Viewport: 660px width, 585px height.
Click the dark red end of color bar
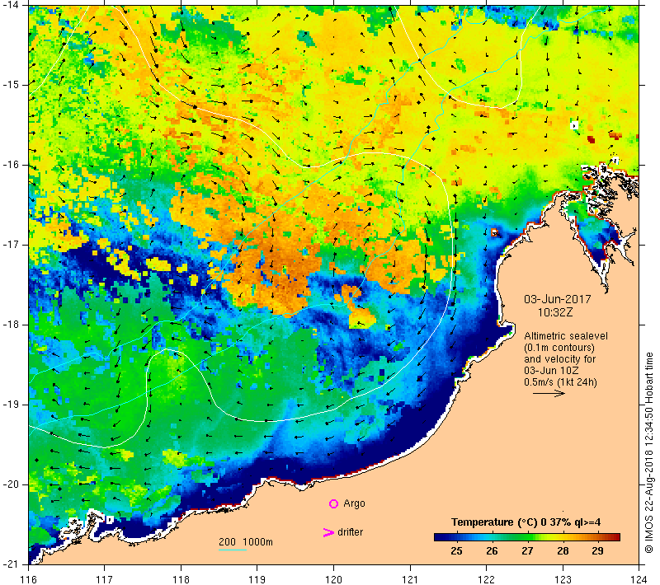615,536
